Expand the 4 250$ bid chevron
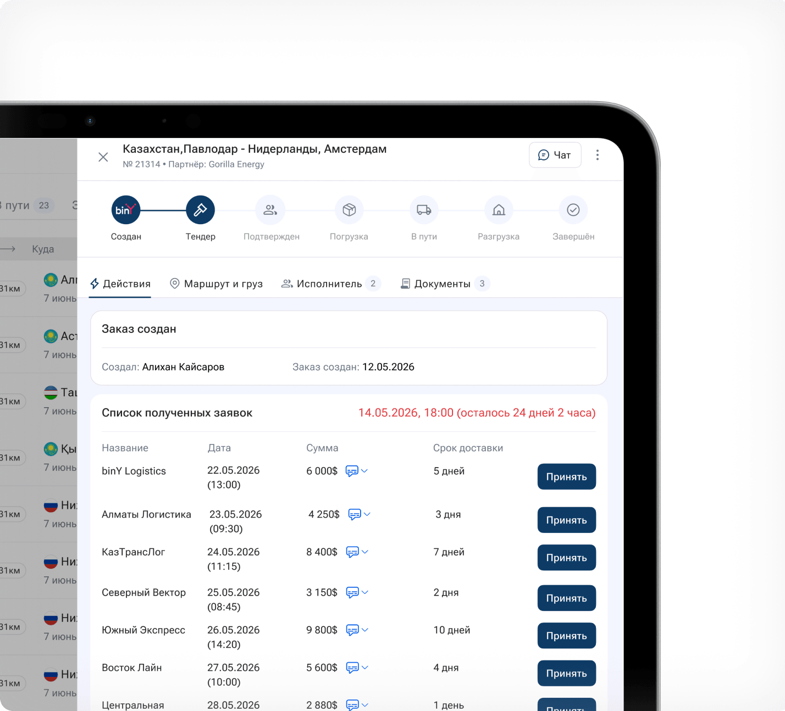 click(x=367, y=514)
